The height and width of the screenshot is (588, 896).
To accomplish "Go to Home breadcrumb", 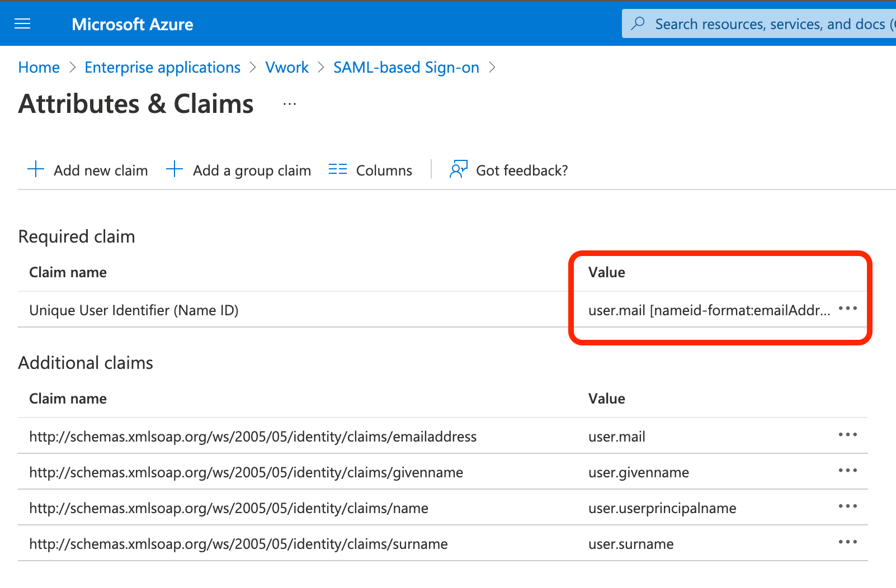I will coord(39,68).
